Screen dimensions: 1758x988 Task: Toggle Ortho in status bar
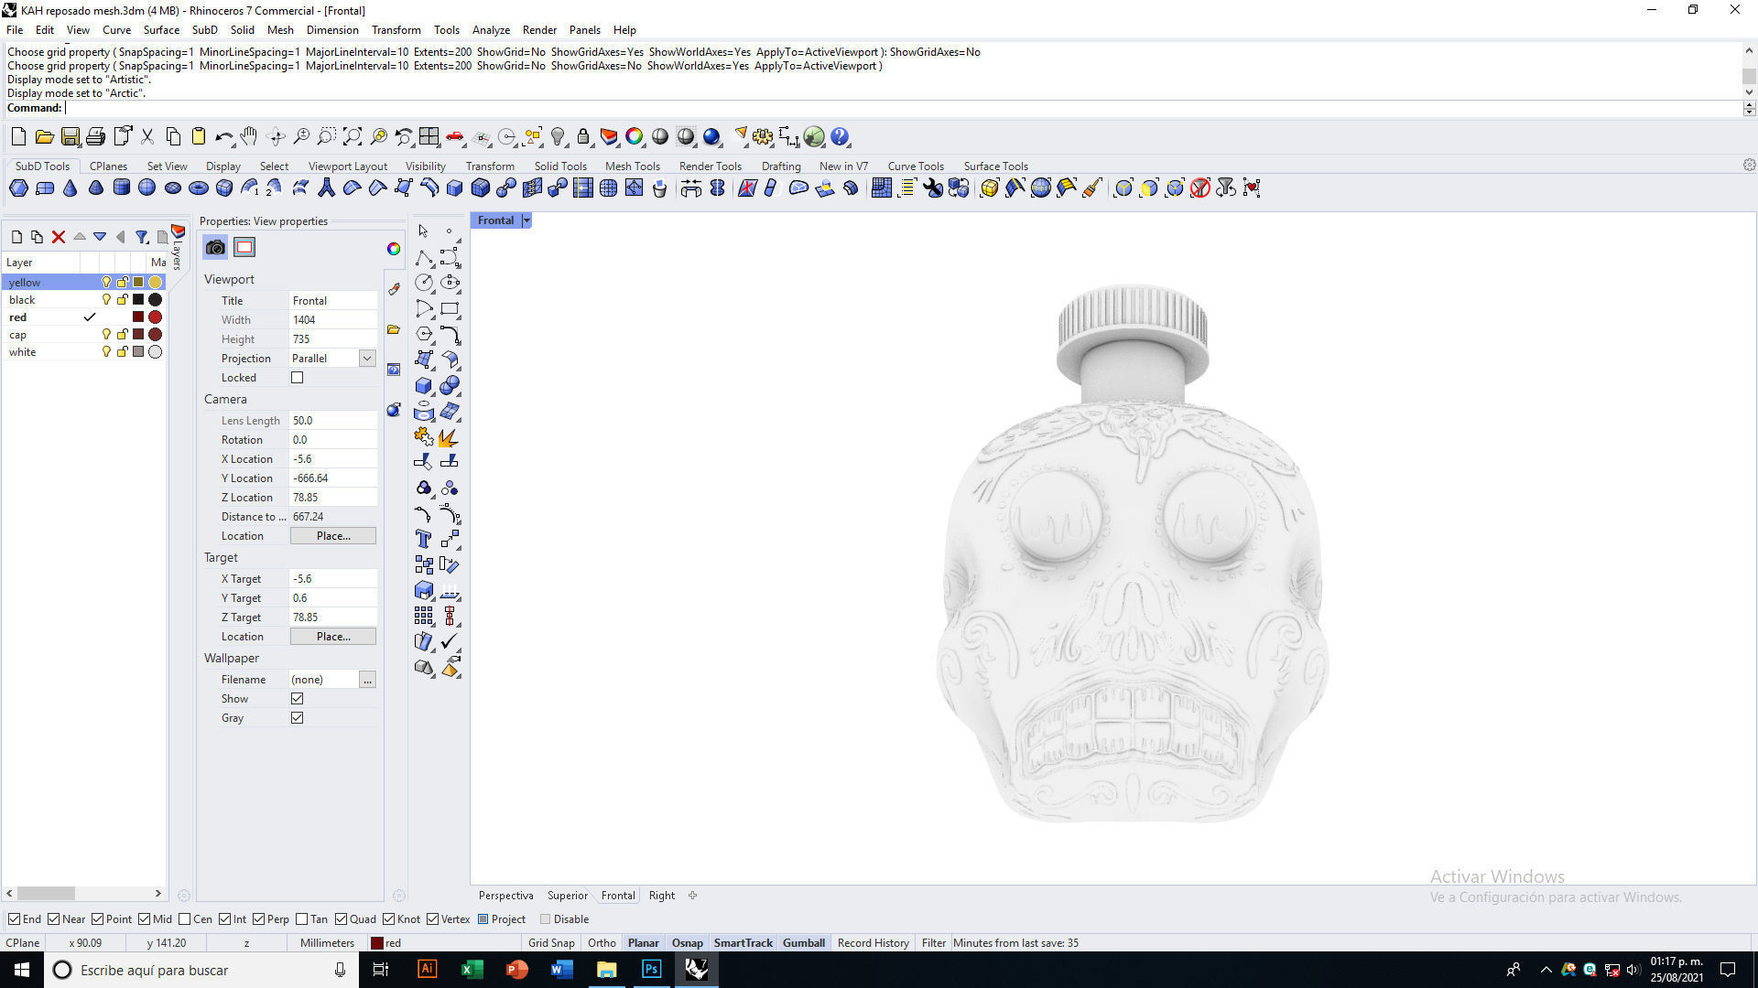602,943
